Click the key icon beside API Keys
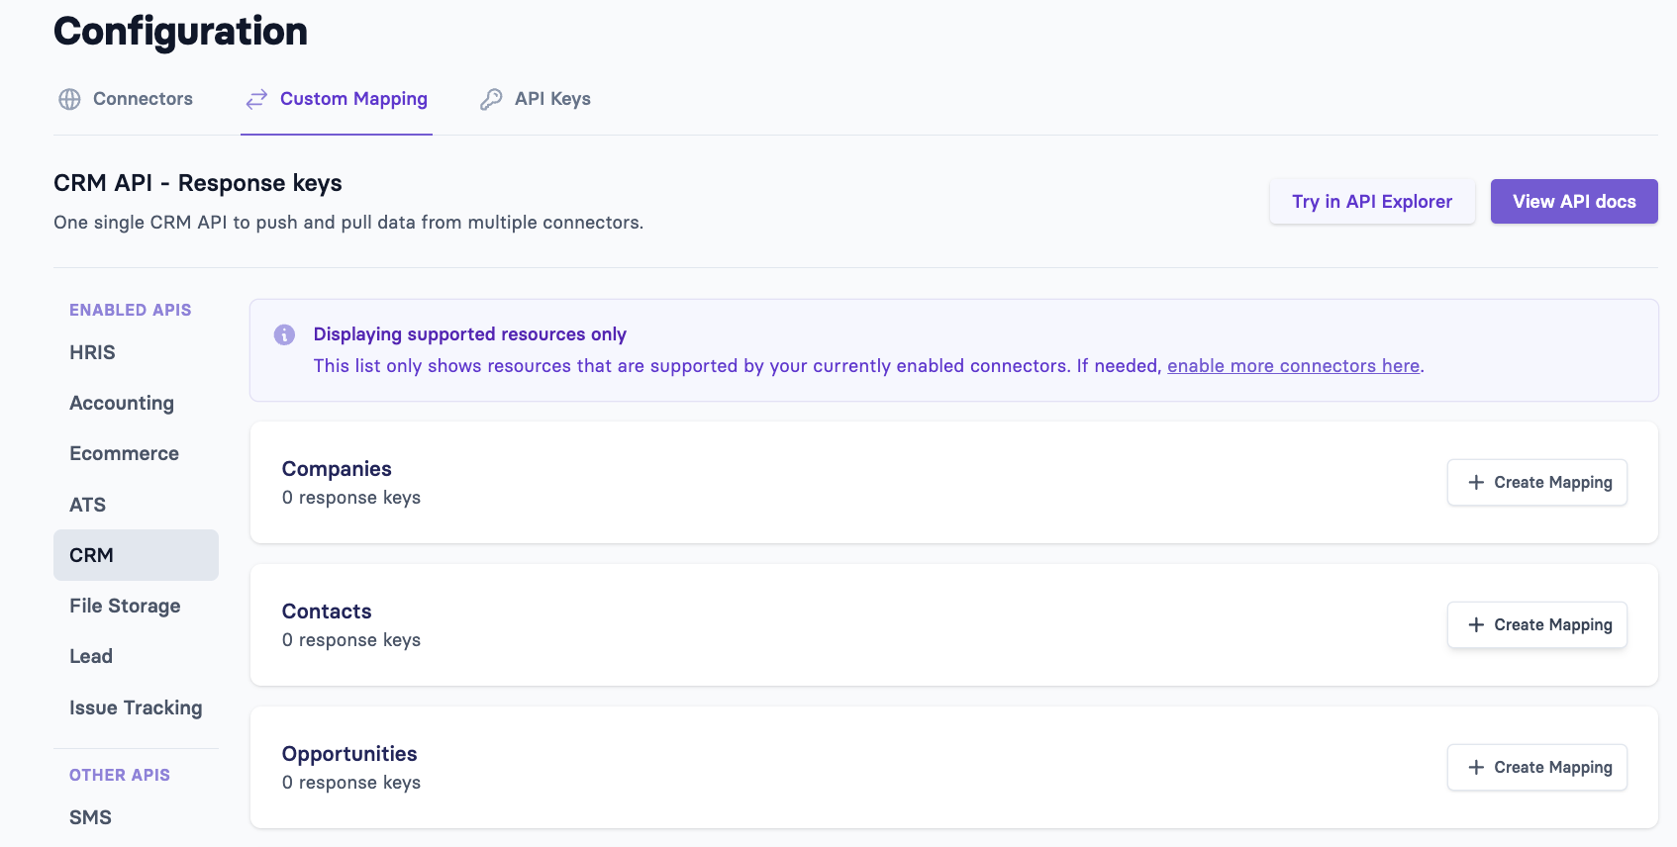This screenshot has height=847, width=1677. tap(491, 99)
